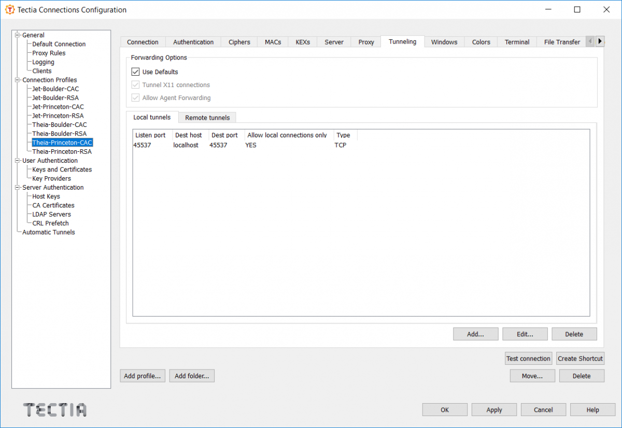Click the Add folder... button
This screenshot has width=622, height=428.
coord(192,376)
